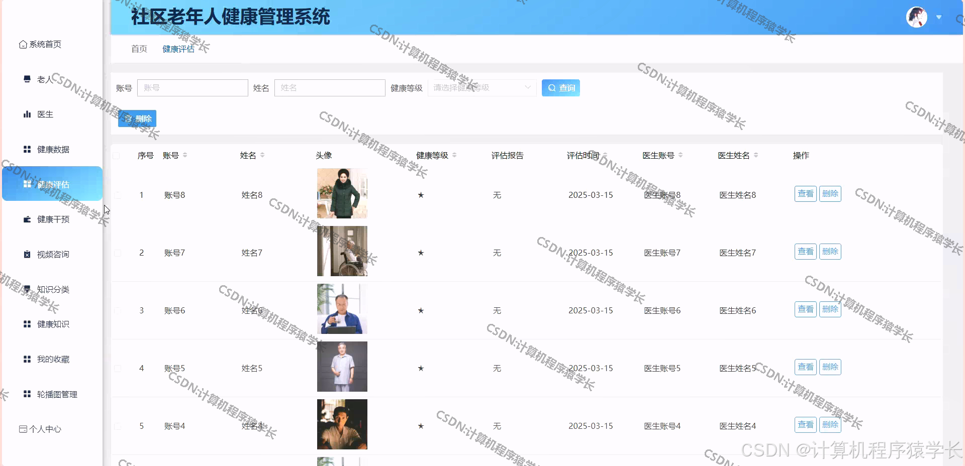Click the blue 删除 batch delete button
The height and width of the screenshot is (466, 965).
pyautogui.click(x=137, y=119)
